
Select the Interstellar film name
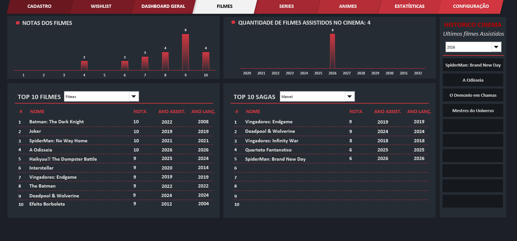click(41, 168)
